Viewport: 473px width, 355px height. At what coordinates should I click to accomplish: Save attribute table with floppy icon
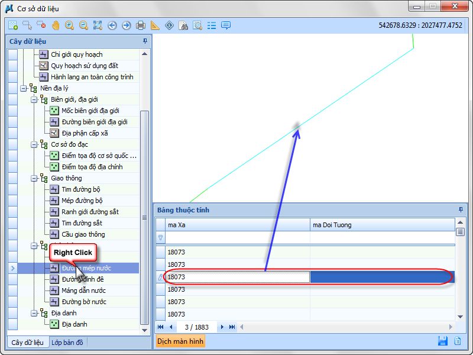click(x=442, y=341)
